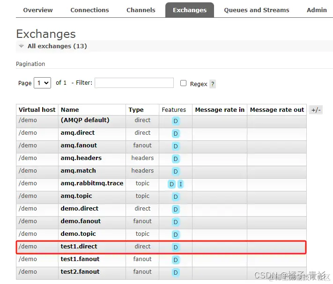The image size is (333, 284).
Task: Open the Overview tab
Action: click(x=38, y=10)
